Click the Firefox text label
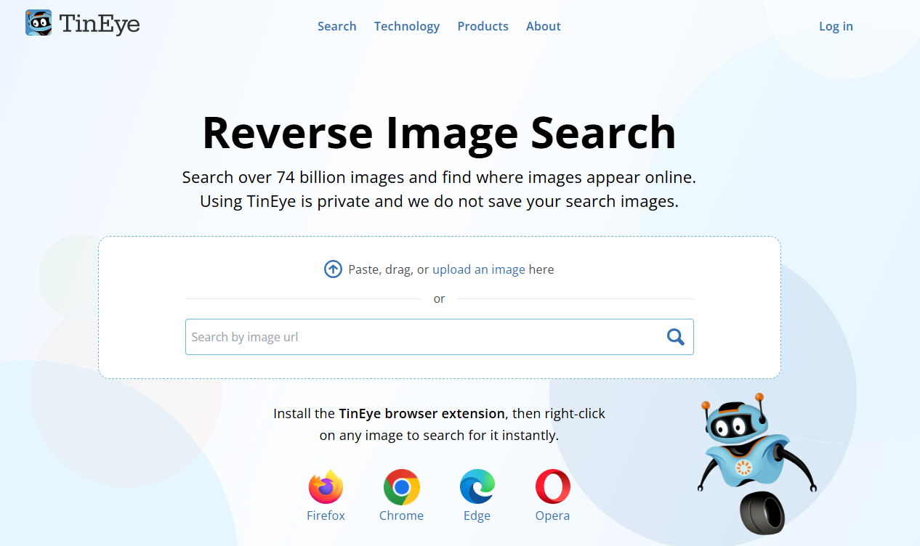 tap(326, 516)
